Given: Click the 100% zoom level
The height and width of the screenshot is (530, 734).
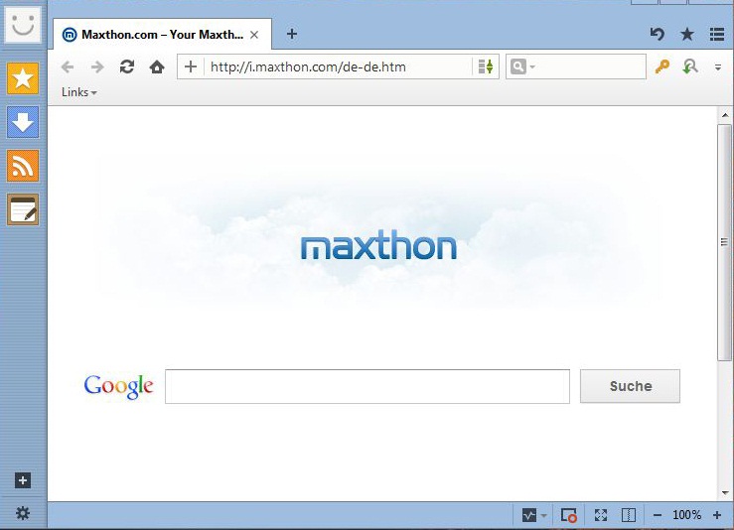Looking at the screenshot, I should click(x=686, y=515).
